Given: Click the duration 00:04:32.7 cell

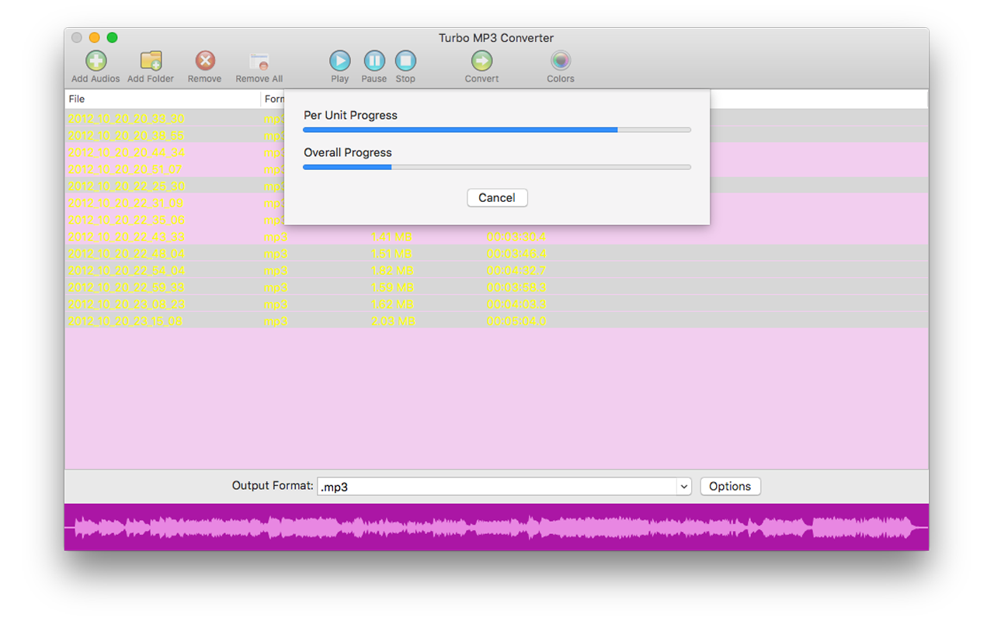Looking at the screenshot, I should pyautogui.click(x=517, y=270).
